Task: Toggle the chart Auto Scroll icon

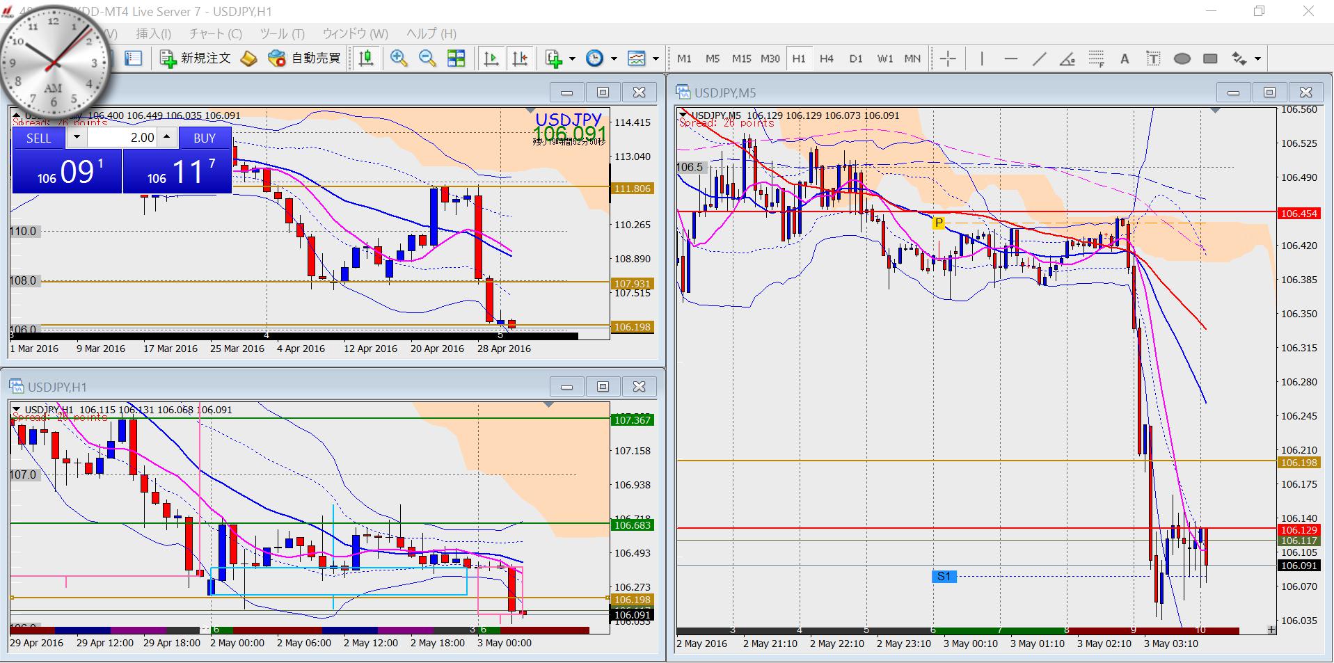Action: point(491,58)
